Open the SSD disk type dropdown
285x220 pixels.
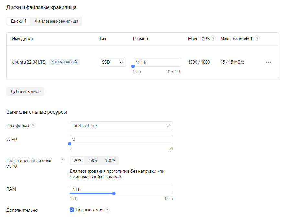click(113, 62)
